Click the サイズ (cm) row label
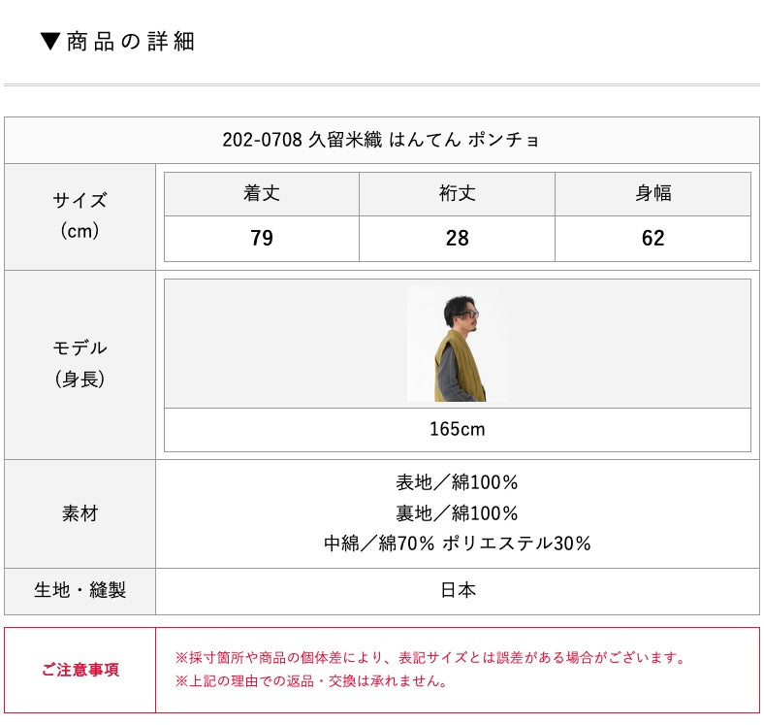Screen dimensions: 764x725 pos(80,215)
